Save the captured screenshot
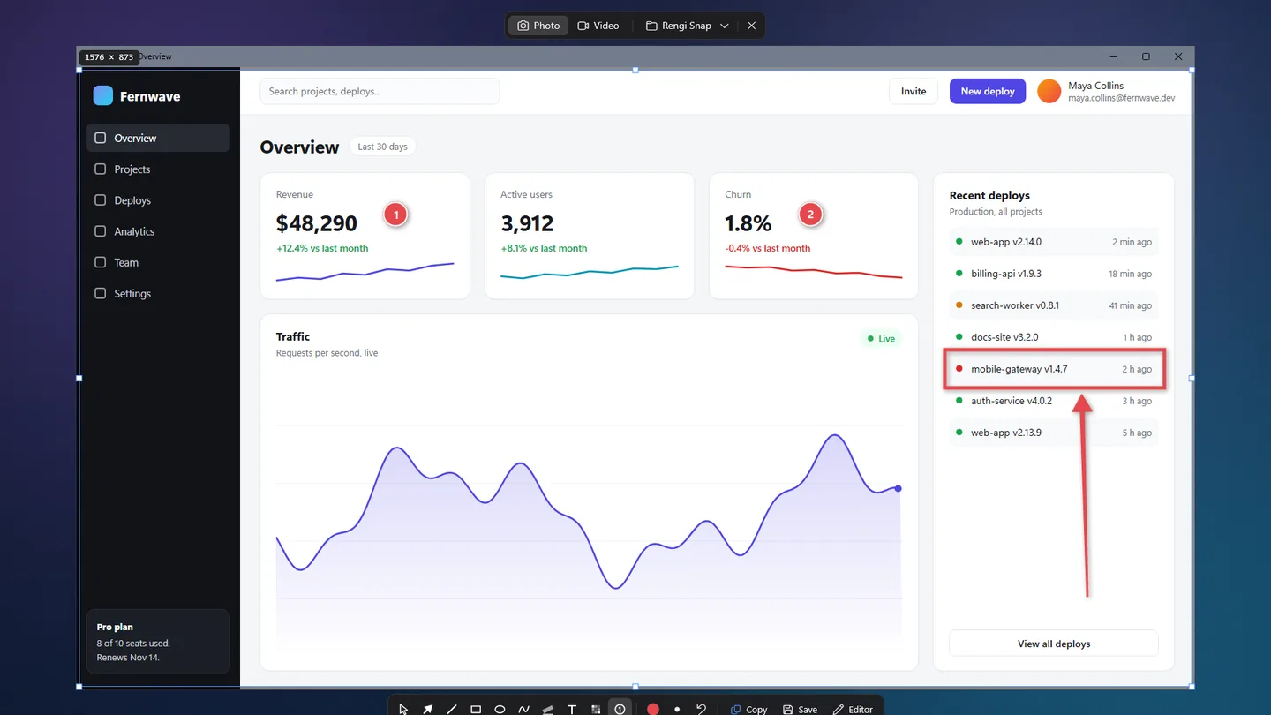The height and width of the screenshot is (715, 1271). point(800,709)
